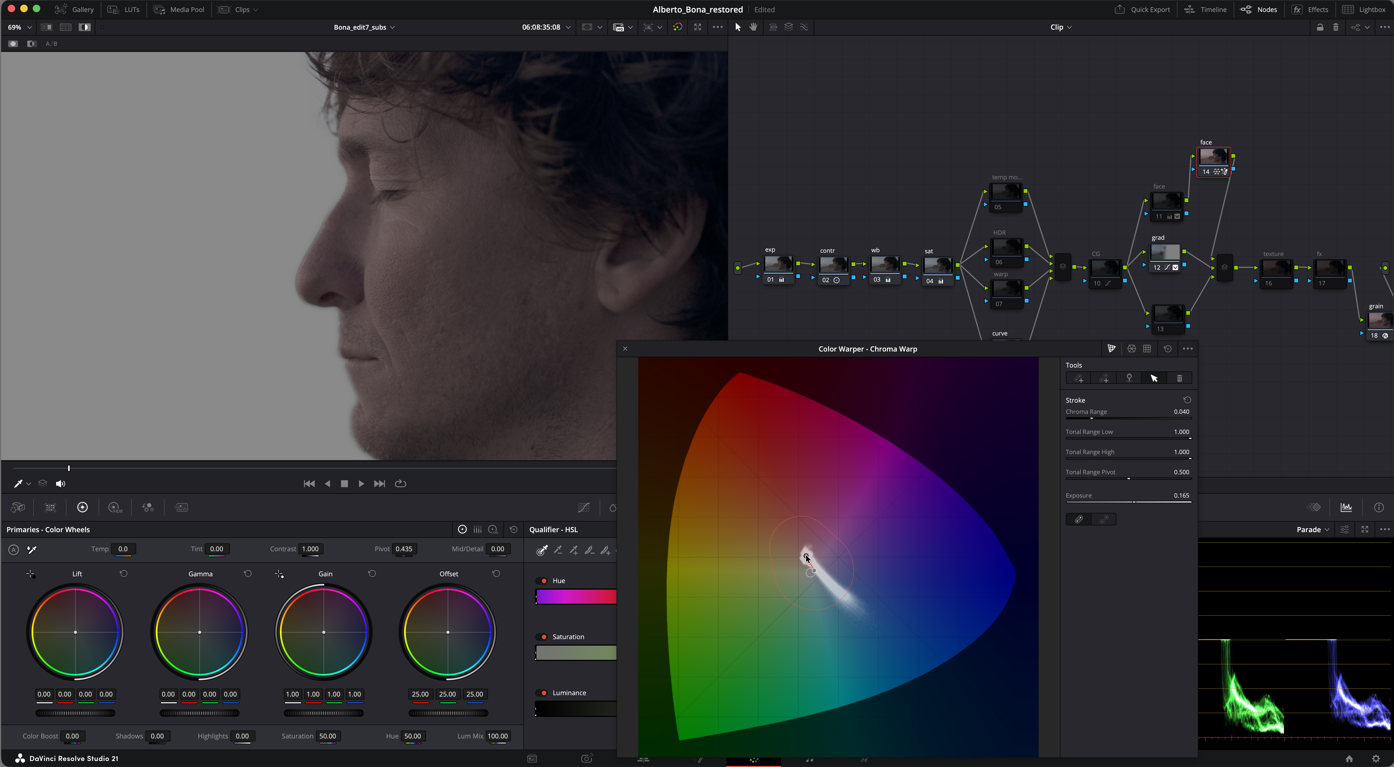This screenshot has width=1394, height=767.
Task: Select the trash icon in Color Warper tools
Action: [x=1179, y=378]
